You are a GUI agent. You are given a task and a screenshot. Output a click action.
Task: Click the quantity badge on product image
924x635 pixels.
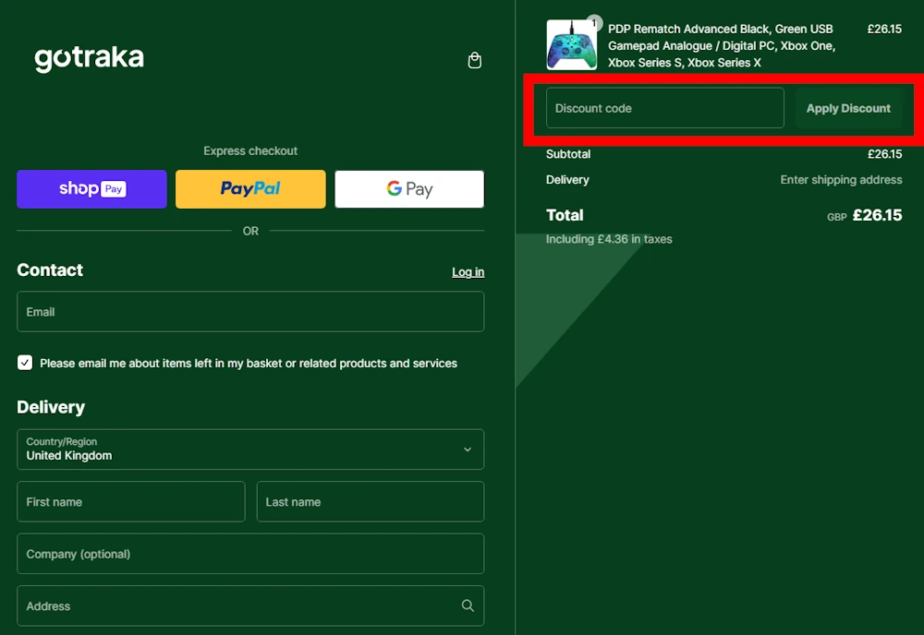coord(596,21)
